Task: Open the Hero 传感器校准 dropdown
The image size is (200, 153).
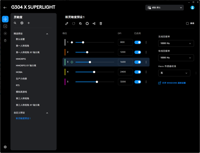Action: coord(174,73)
